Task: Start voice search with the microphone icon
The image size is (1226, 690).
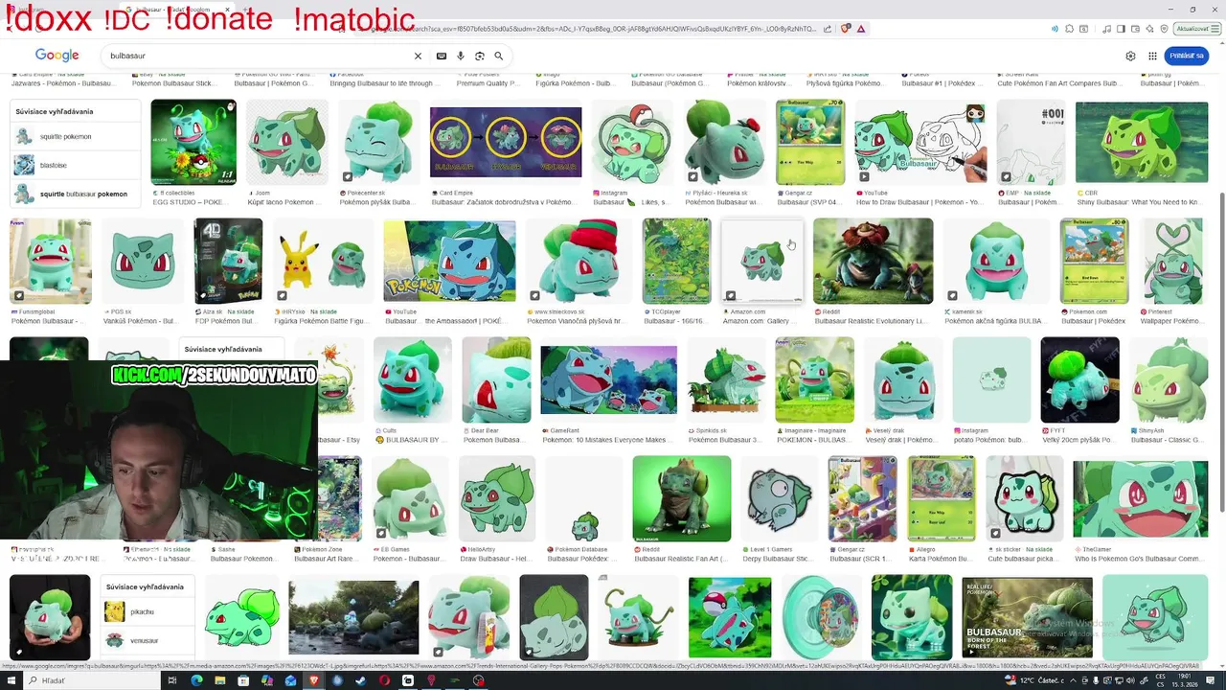Action: coord(461,56)
